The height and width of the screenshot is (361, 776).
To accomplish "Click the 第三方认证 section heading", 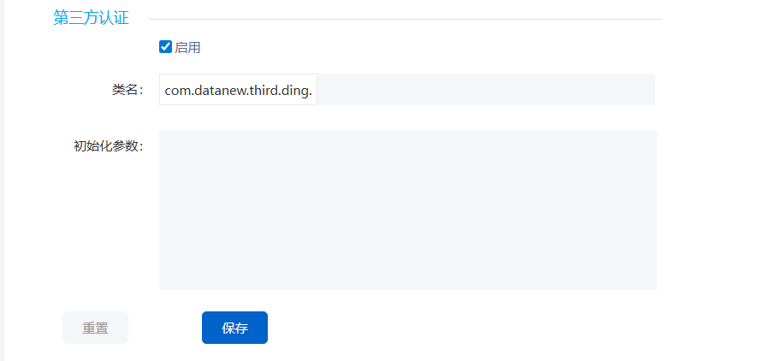I will click(x=91, y=19).
